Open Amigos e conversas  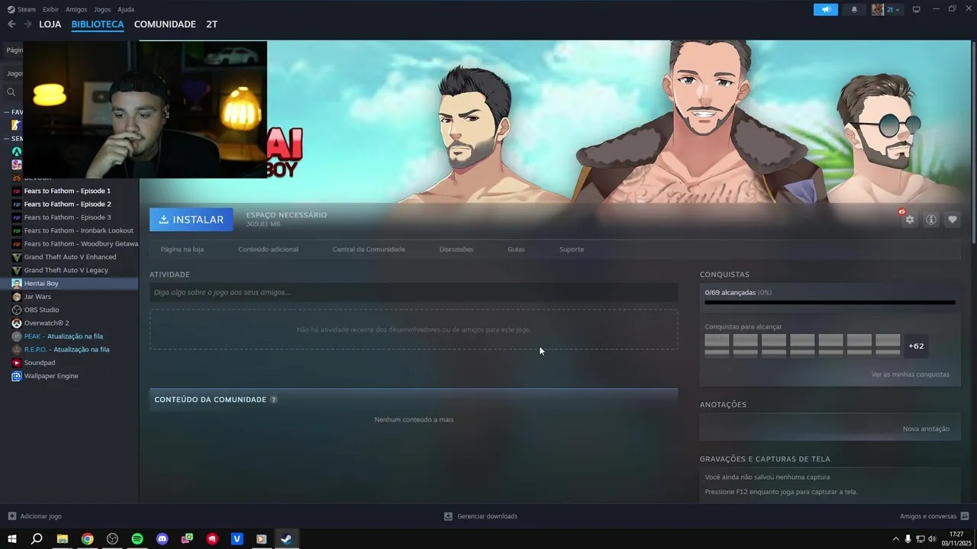click(x=934, y=516)
